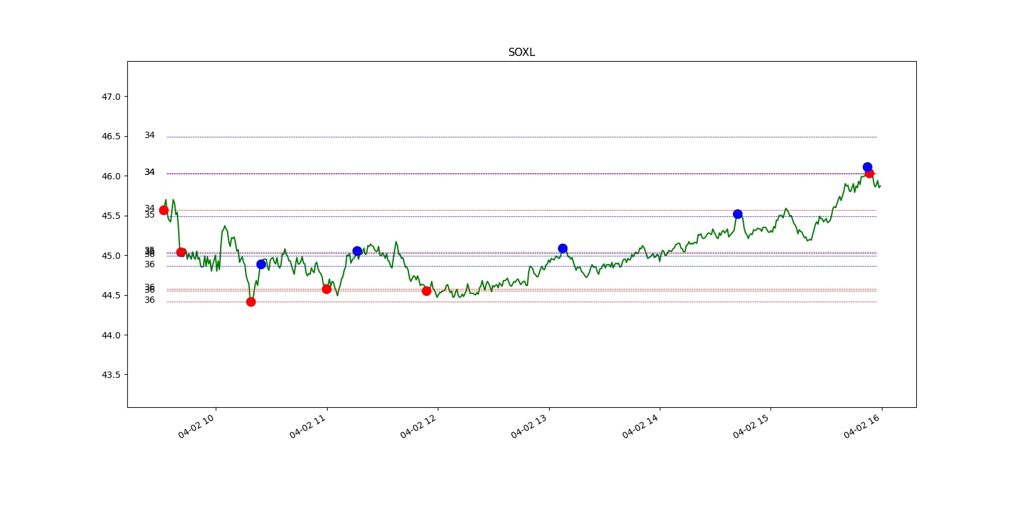Click the SOXL chart title
1018x509 pixels.
(x=521, y=52)
